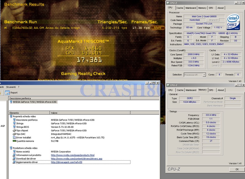The width and height of the screenshot is (245, 179).
Task: Click the Quantità memoria chip icon
Action: click(14, 141)
